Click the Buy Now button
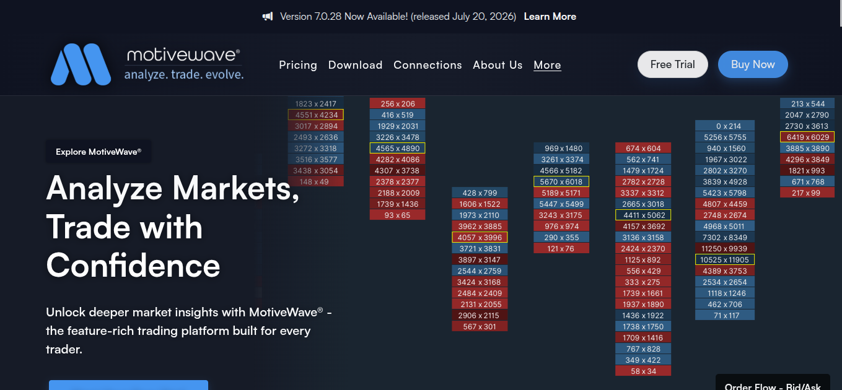 (x=753, y=64)
